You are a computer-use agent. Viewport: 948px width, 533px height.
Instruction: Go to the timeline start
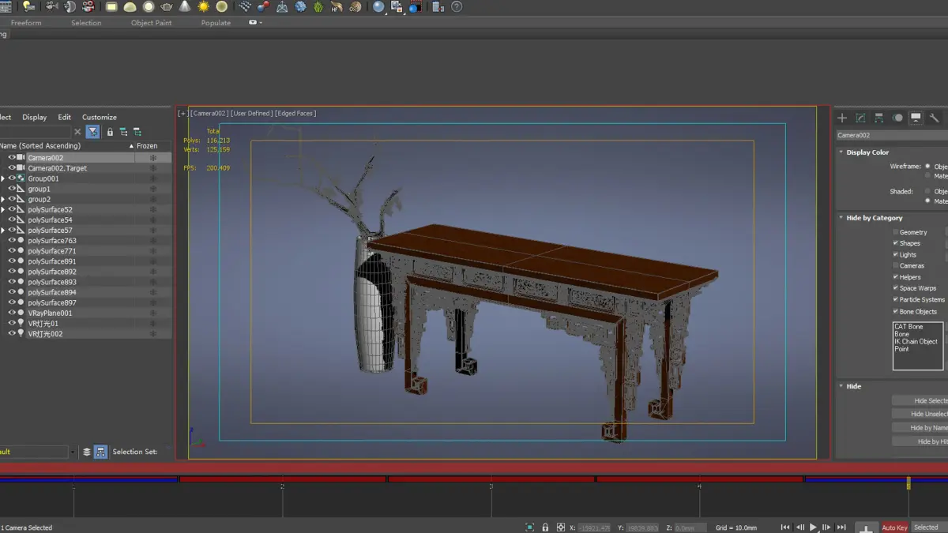[x=784, y=527]
